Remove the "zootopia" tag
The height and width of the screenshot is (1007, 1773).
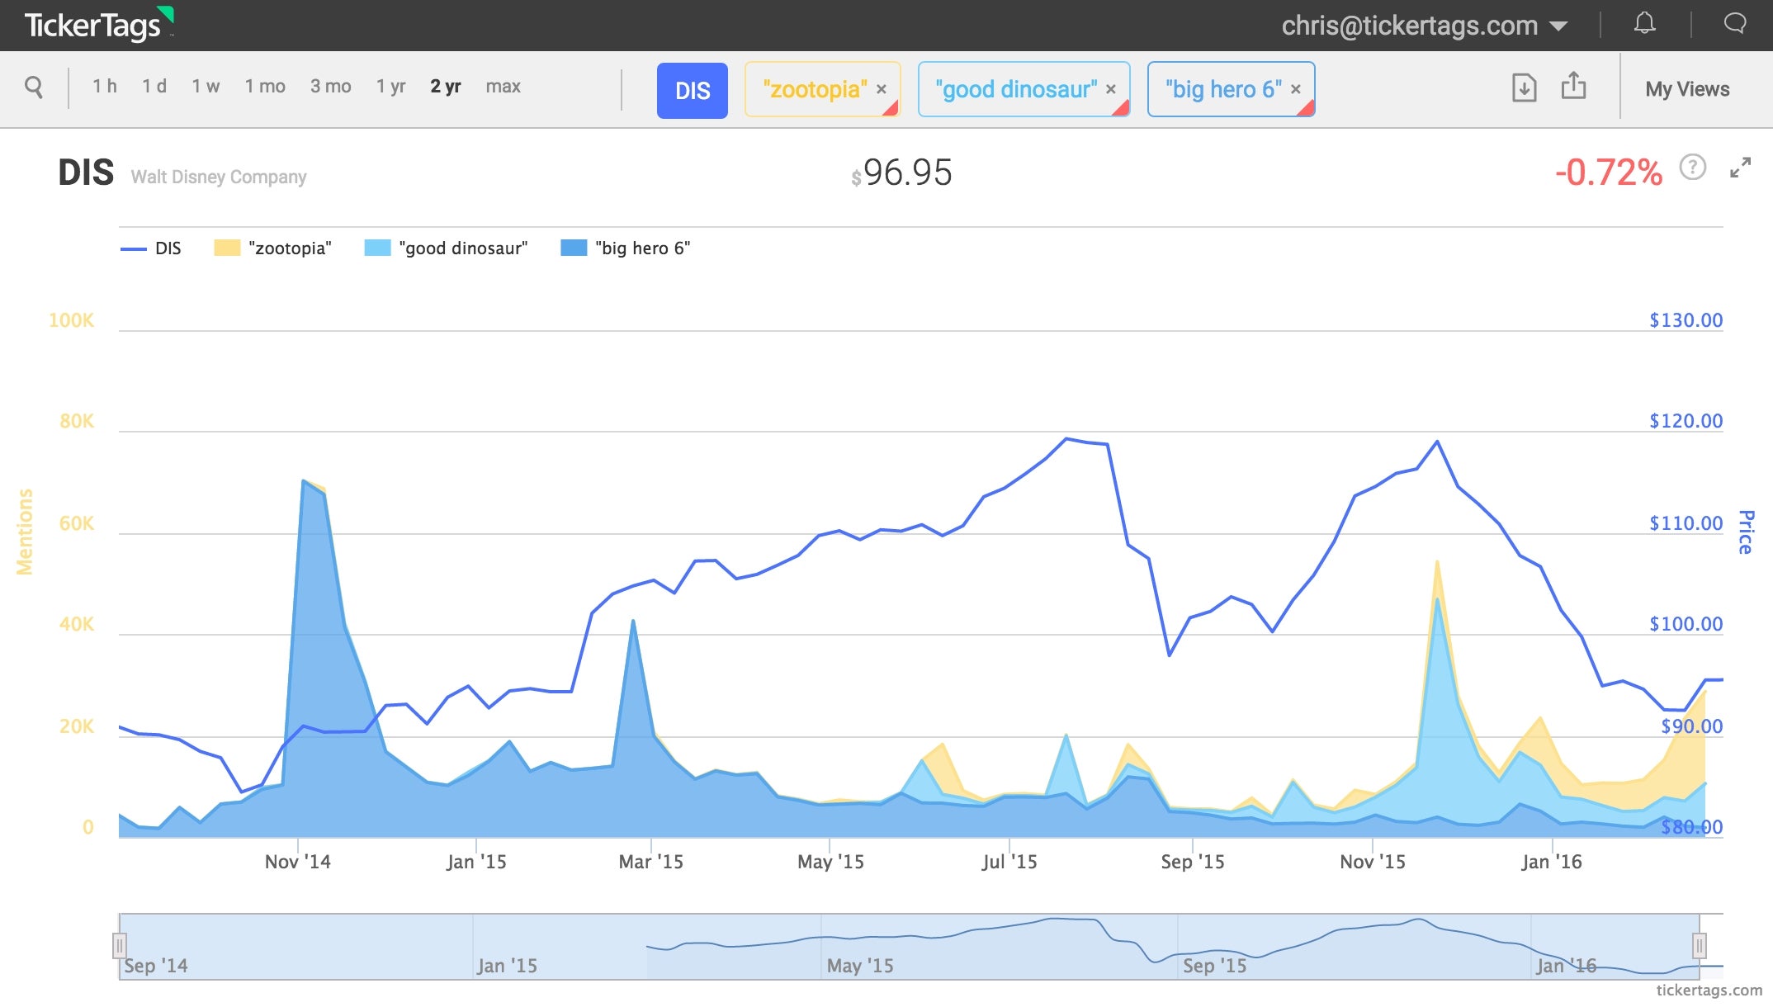pyautogui.click(x=882, y=89)
